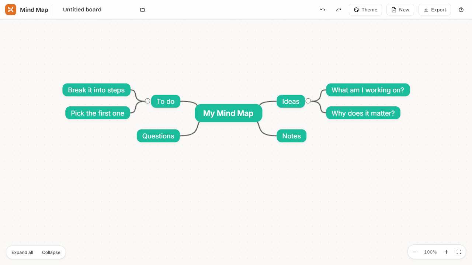Undo the last action
Image resolution: width=472 pixels, height=265 pixels.
[323, 10]
